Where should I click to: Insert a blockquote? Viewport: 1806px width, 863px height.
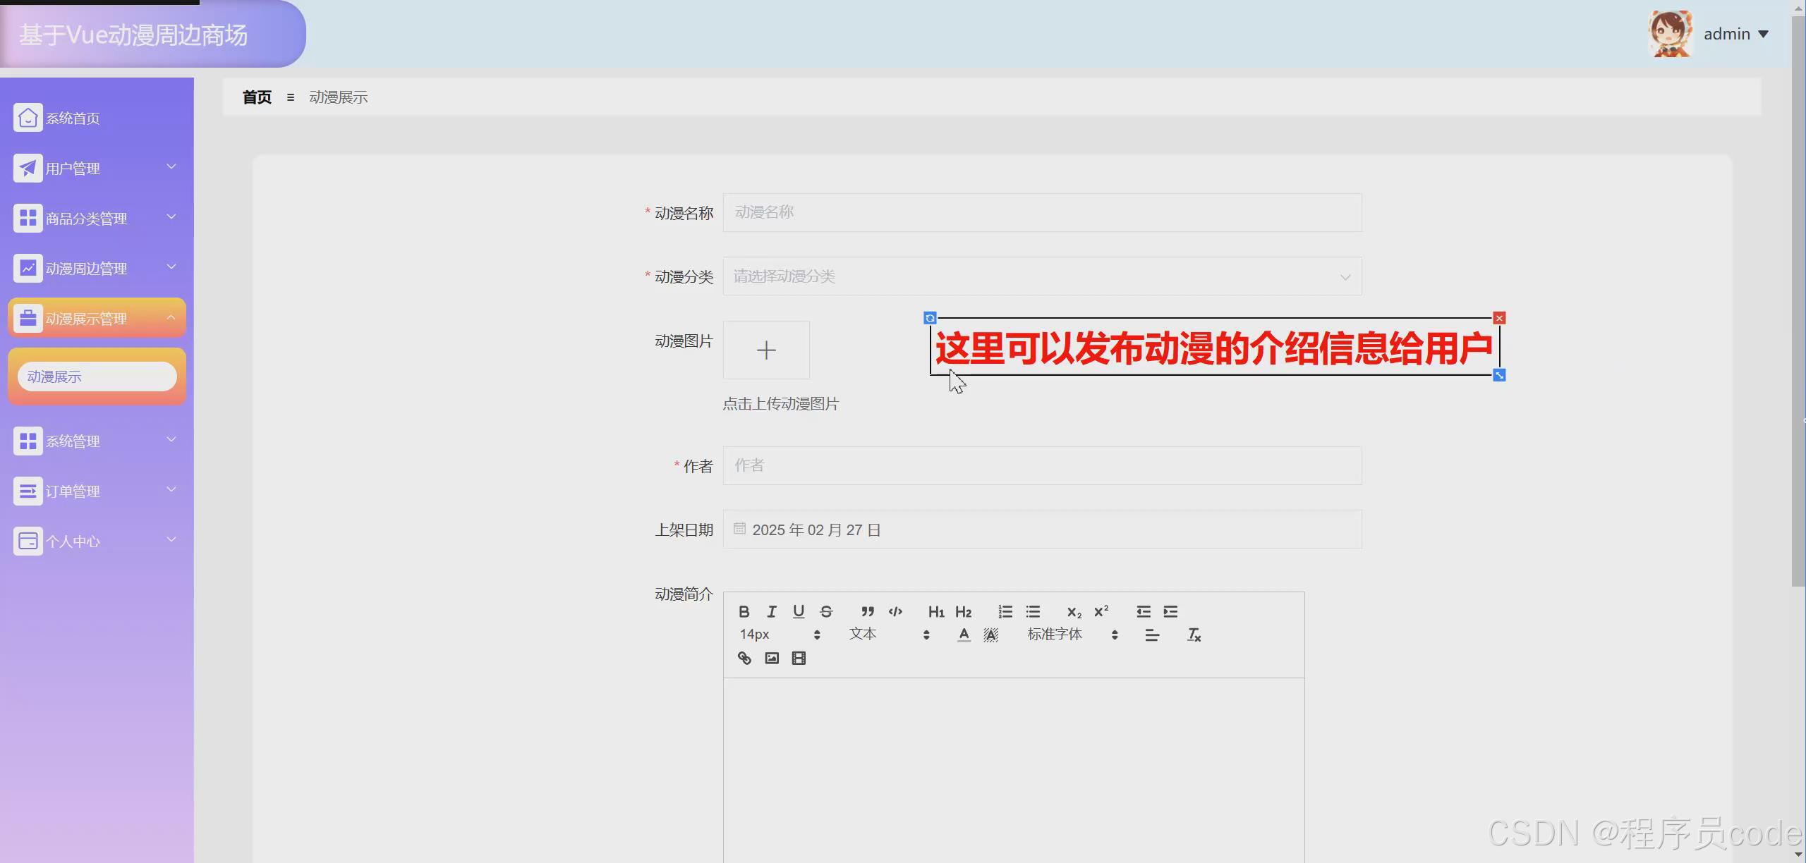[x=868, y=611]
